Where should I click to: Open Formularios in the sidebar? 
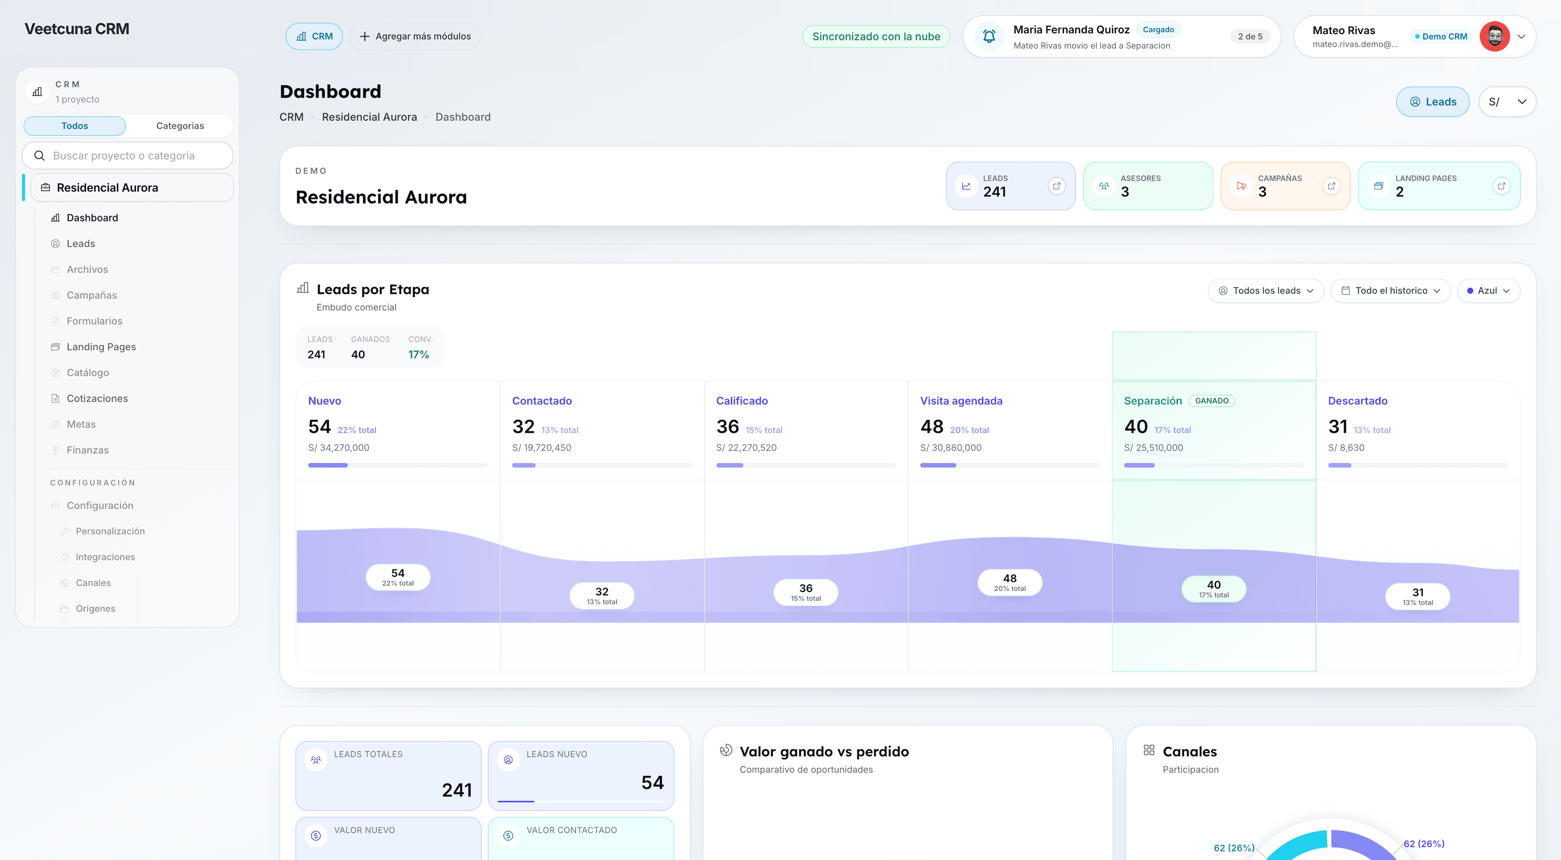tap(94, 321)
